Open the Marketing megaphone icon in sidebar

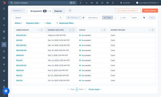[4, 25]
